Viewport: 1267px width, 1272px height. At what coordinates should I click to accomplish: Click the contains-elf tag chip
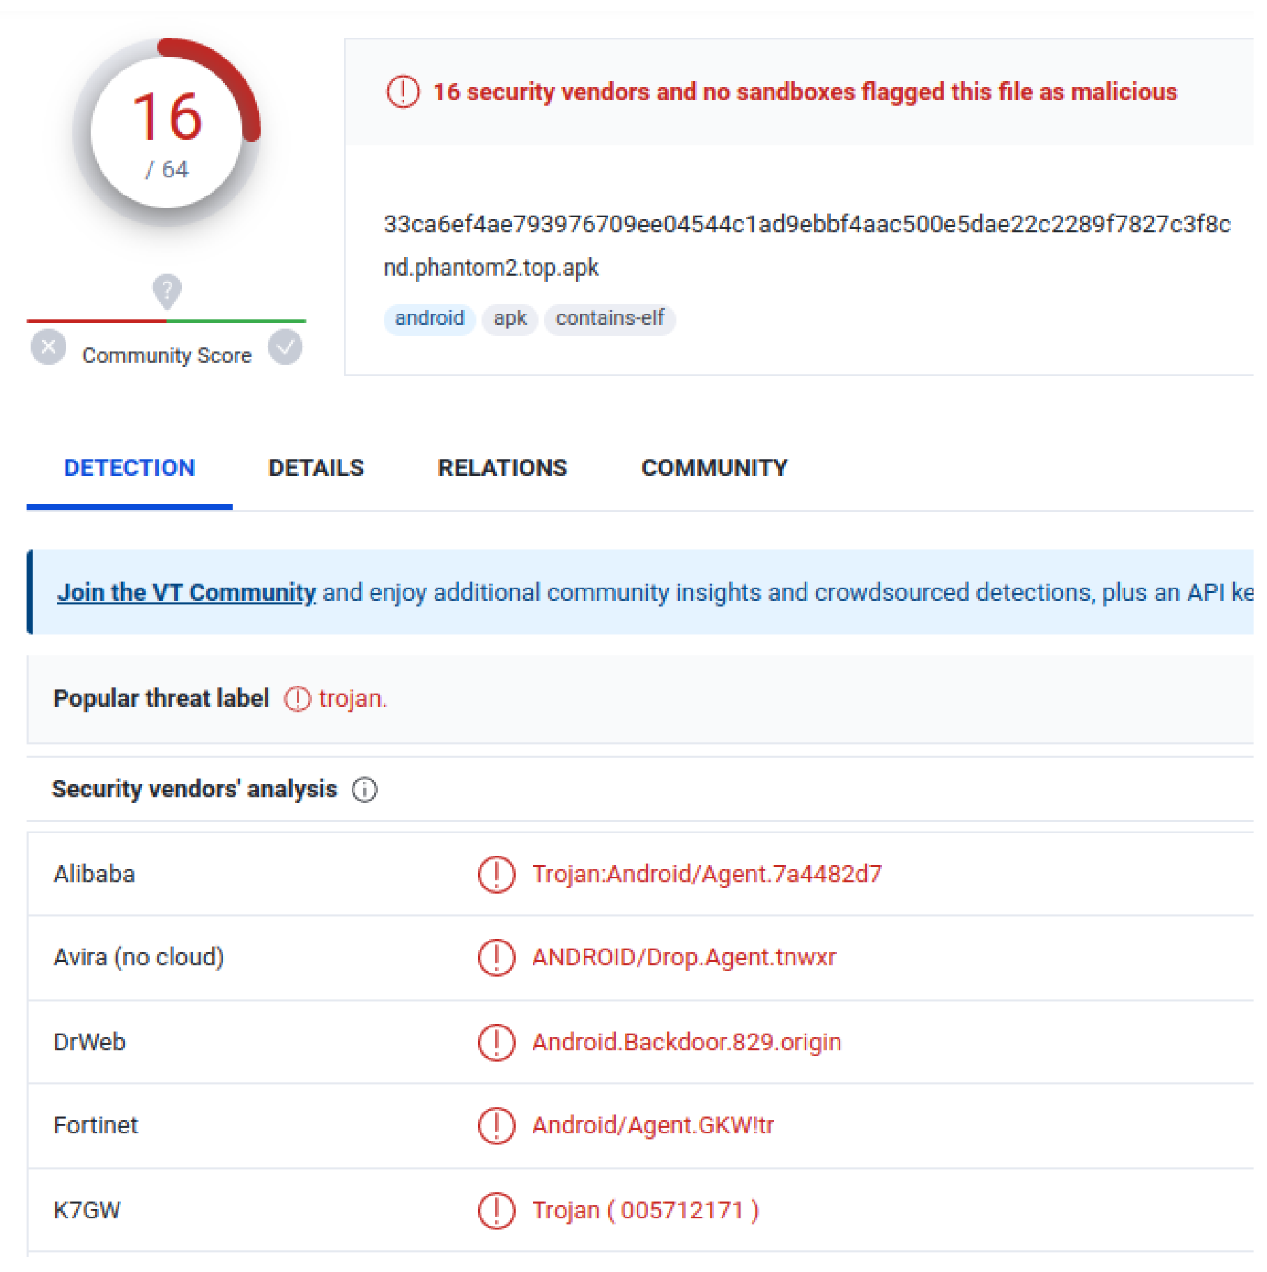[610, 318]
